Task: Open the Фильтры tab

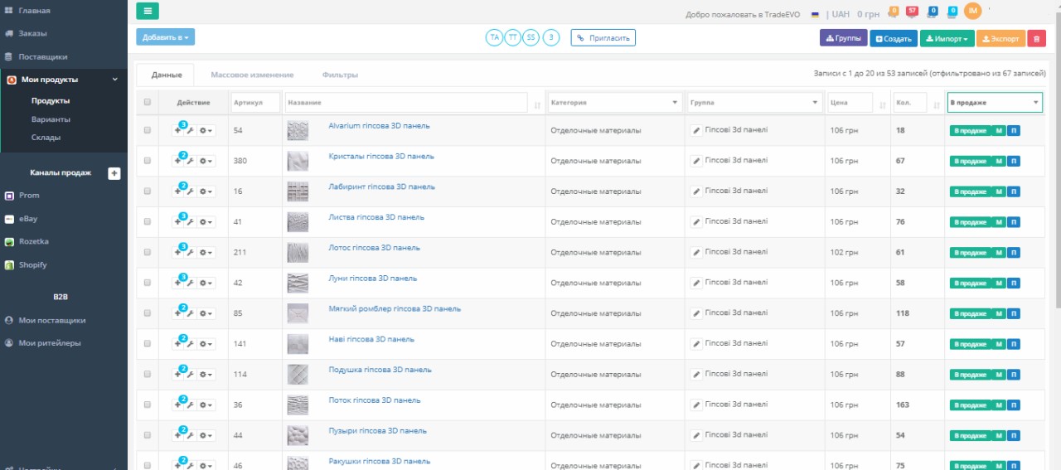Action: point(340,75)
